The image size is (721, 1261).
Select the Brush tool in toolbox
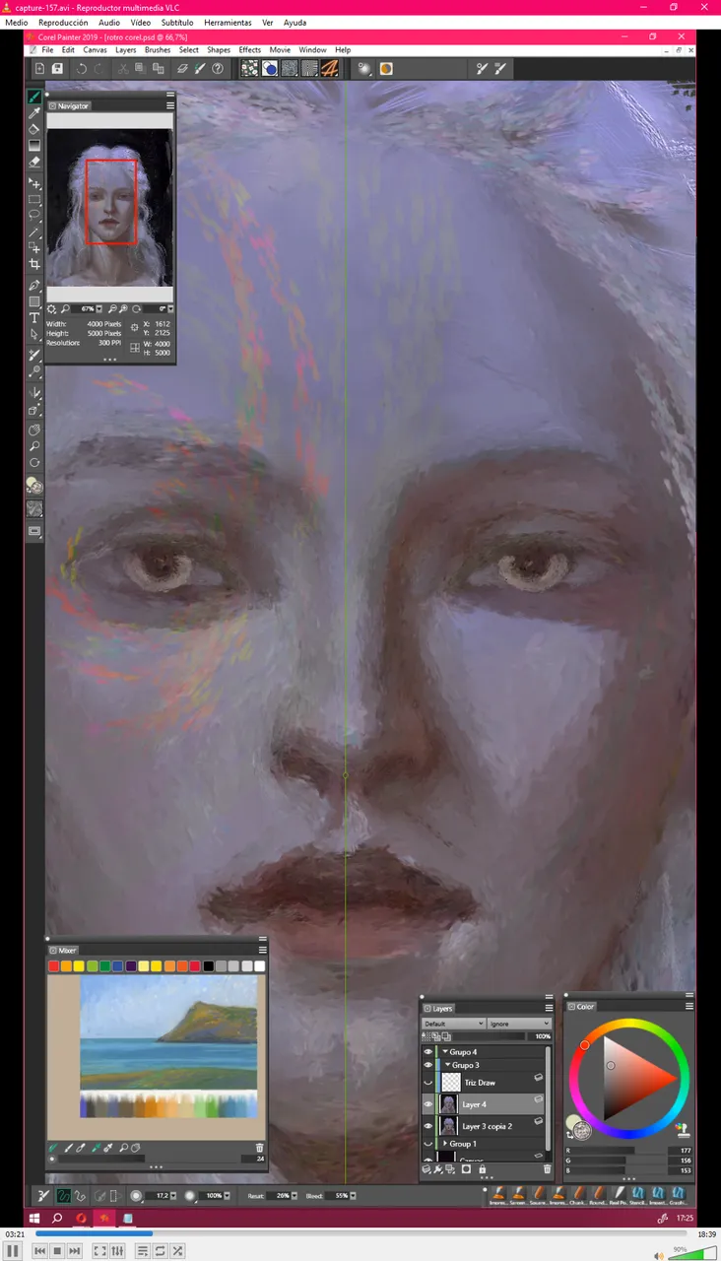[x=34, y=98]
